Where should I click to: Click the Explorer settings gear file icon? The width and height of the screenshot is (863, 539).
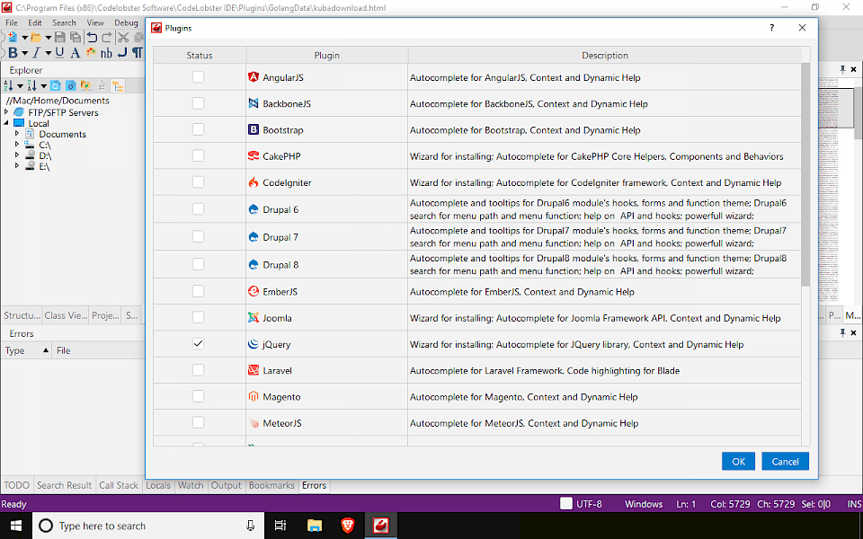70,86
